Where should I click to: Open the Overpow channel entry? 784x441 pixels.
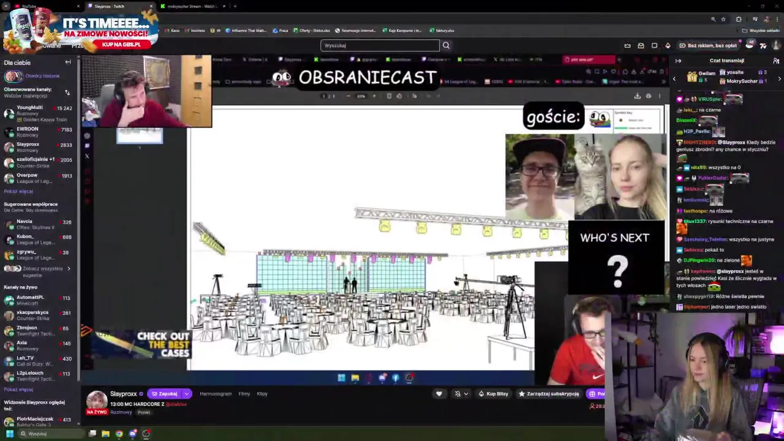click(39, 178)
